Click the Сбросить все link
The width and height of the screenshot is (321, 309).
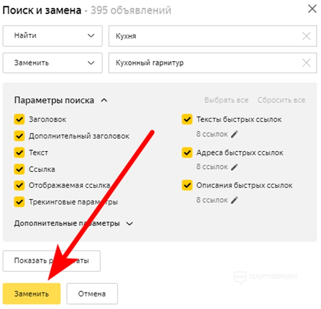281,100
